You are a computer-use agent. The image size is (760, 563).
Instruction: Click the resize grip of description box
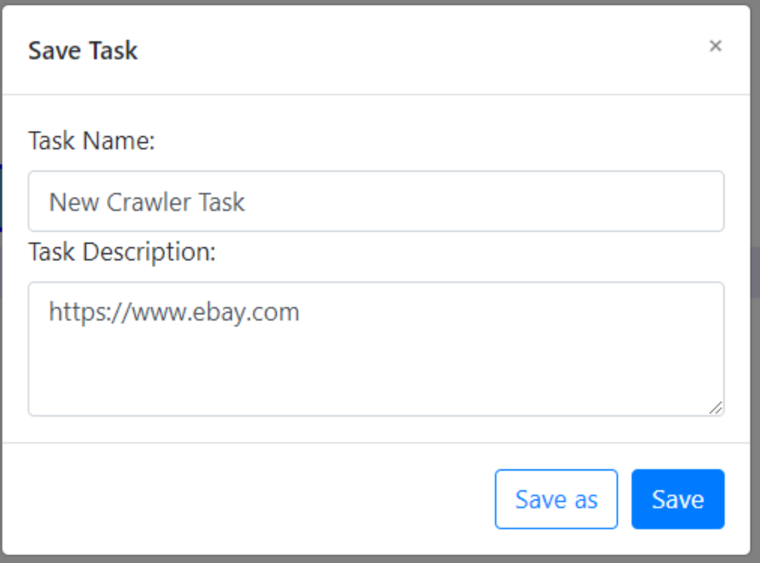tap(716, 408)
